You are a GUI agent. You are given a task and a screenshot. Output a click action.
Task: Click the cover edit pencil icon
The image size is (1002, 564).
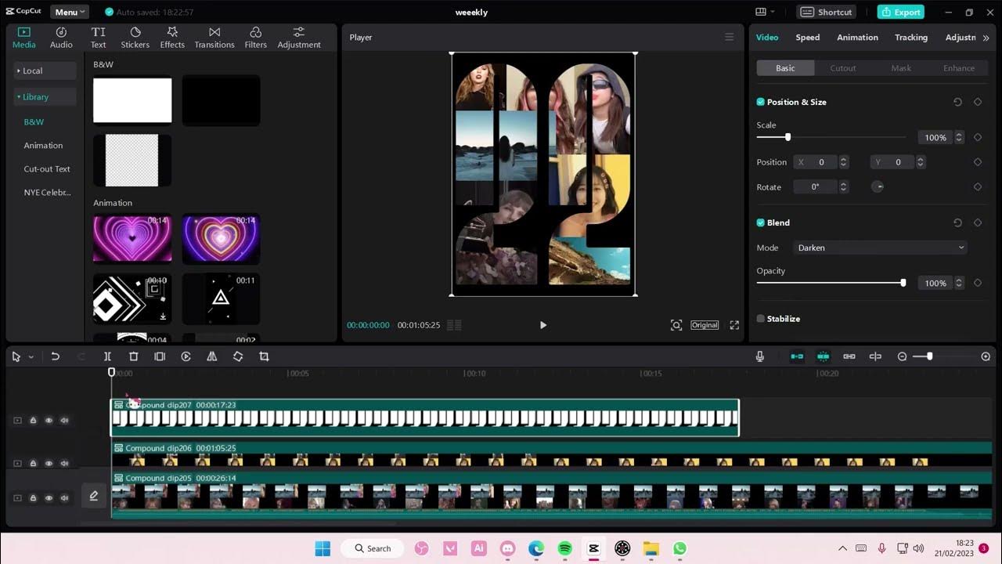pos(93,496)
